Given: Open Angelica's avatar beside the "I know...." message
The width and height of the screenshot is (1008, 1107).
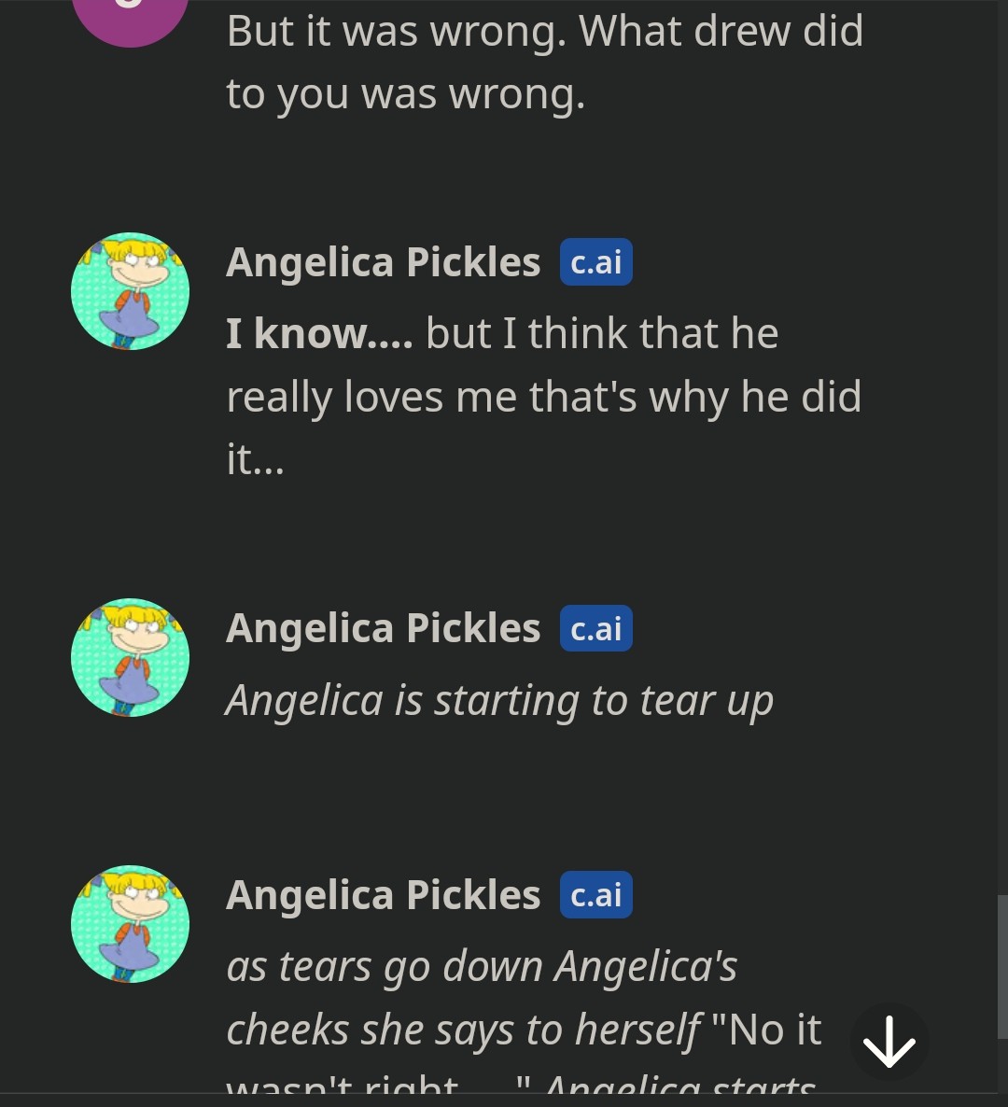Looking at the screenshot, I should pyautogui.click(x=130, y=291).
